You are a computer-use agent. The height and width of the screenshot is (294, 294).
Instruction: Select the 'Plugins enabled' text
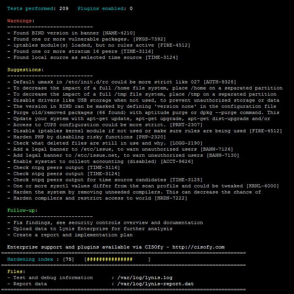[x=100, y=9]
